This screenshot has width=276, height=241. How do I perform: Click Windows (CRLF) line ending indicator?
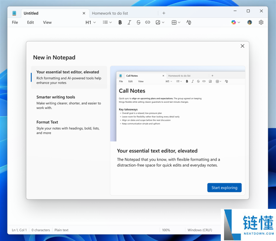[200, 230]
